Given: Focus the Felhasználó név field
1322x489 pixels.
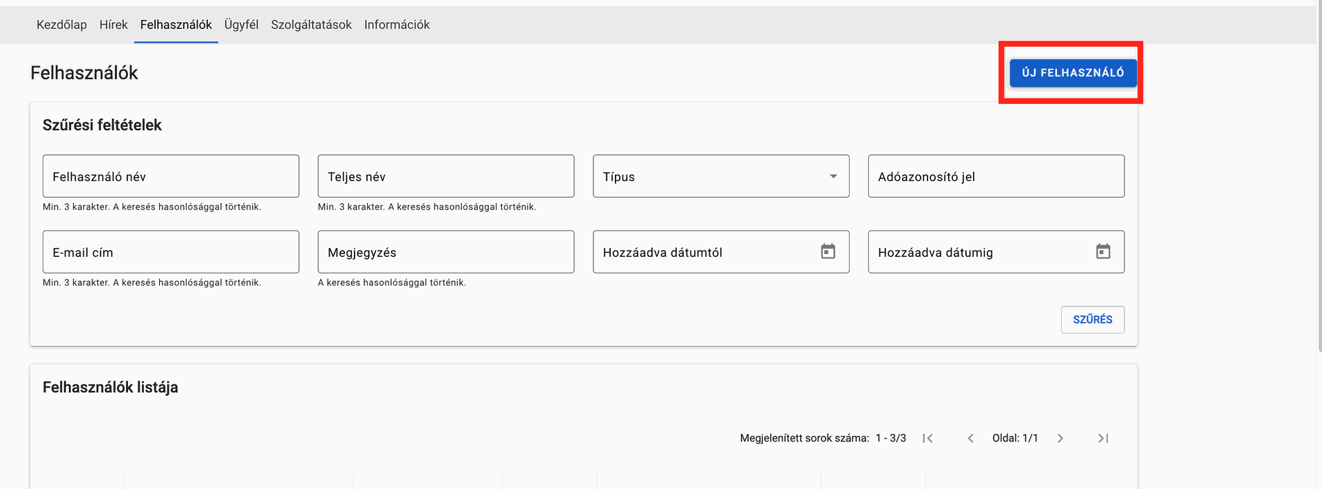Looking at the screenshot, I should [171, 176].
